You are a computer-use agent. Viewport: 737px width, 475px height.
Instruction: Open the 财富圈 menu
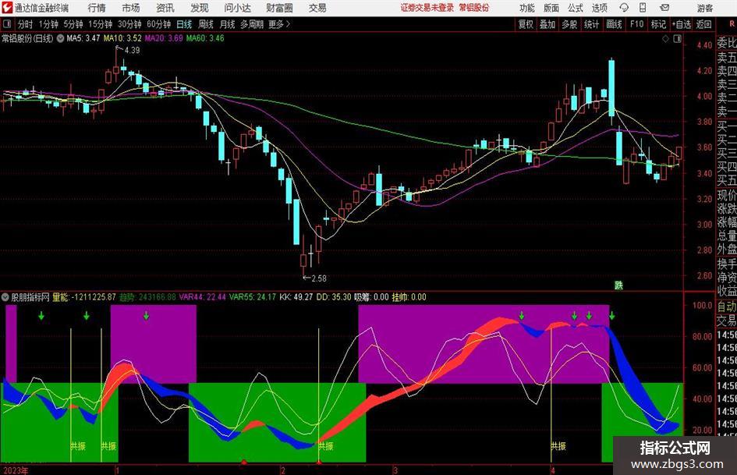(x=279, y=8)
